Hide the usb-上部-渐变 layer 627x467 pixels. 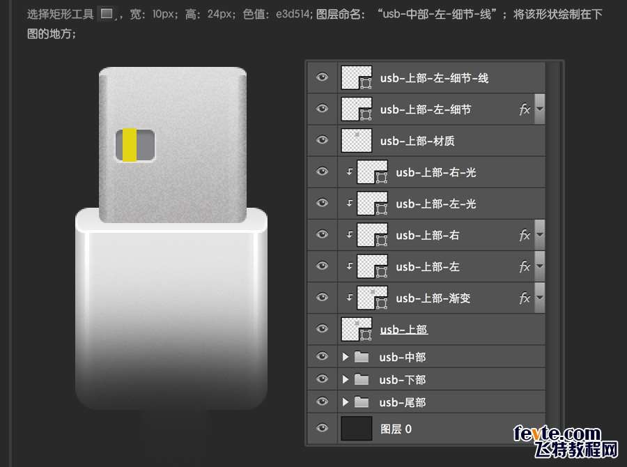pyautogui.click(x=322, y=297)
